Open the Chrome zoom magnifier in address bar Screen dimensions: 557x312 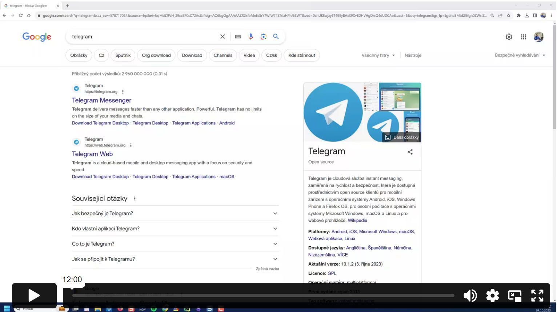pyautogui.click(x=492, y=16)
